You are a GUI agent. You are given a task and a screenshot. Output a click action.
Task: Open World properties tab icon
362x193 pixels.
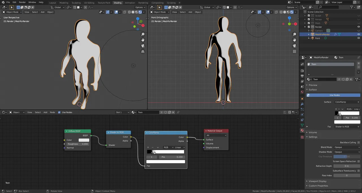(x=302, y=92)
